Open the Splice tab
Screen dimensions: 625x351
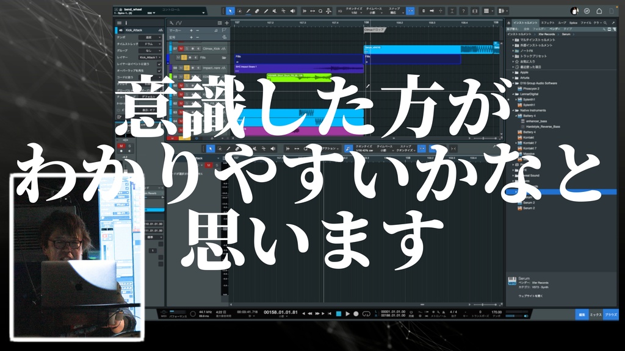tap(573, 23)
